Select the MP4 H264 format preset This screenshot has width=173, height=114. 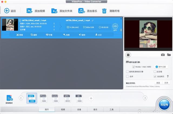pyautogui.click(x=32, y=98)
